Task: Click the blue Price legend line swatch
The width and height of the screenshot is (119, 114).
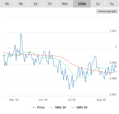Action: [34, 107]
